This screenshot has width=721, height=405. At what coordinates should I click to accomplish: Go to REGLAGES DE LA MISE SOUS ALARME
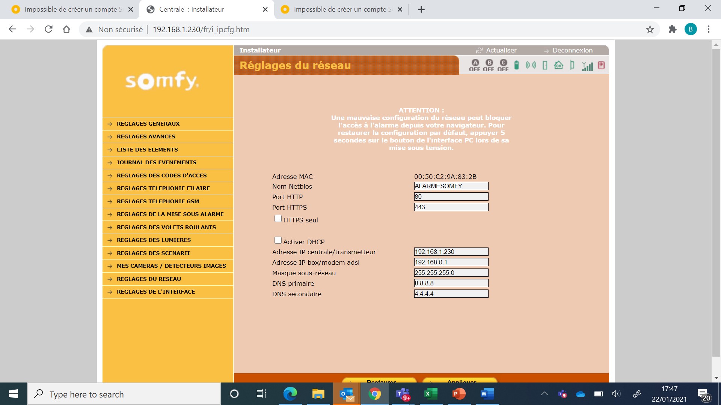[x=167, y=214]
